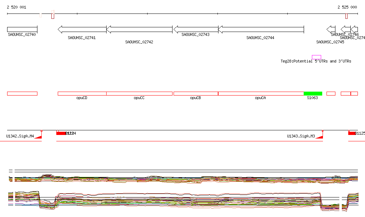Click the D1125 label
The width and height of the screenshot is (365, 217).
tap(360, 133)
